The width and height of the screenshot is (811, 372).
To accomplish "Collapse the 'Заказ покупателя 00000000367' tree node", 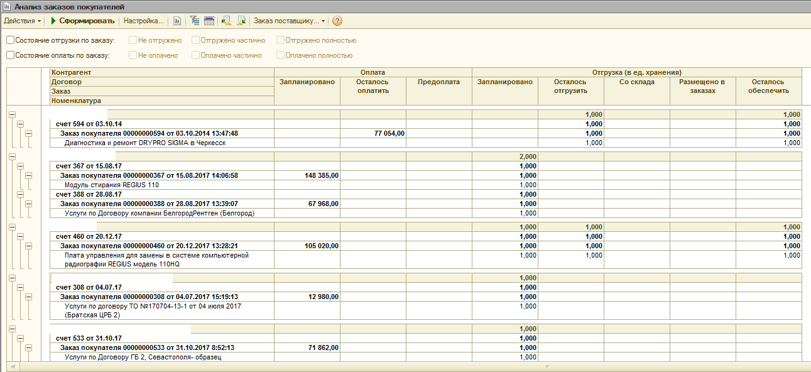I will 28,176.
